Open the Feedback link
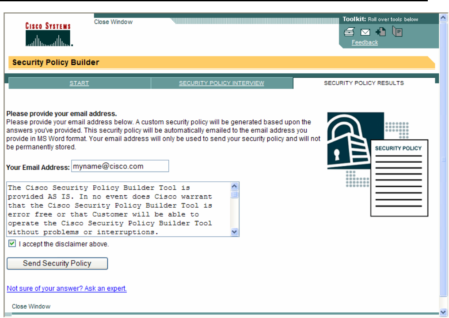 tap(365, 43)
